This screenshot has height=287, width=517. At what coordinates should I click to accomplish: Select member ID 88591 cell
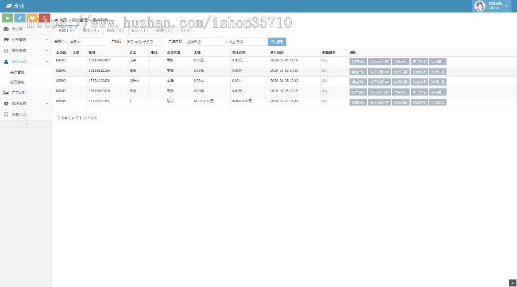tap(61, 71)
